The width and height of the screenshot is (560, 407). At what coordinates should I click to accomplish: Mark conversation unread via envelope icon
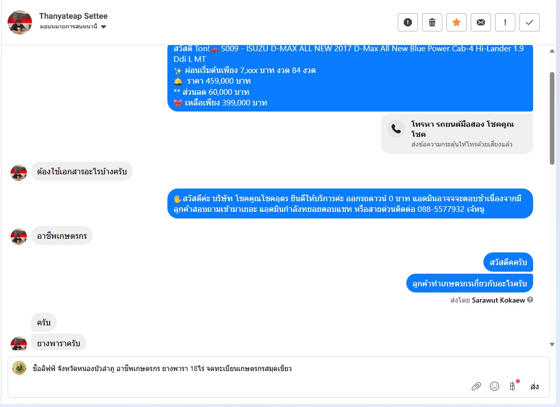481,22
